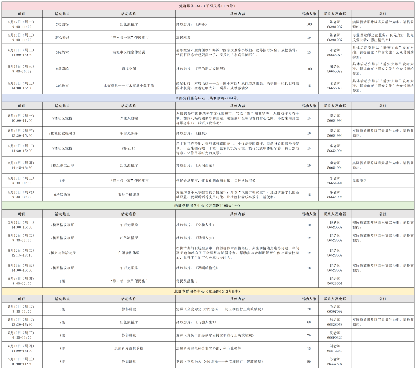Click time 5月14日（周四）14:45-16:30
416x368 pixels.
[x=22, y=166]
